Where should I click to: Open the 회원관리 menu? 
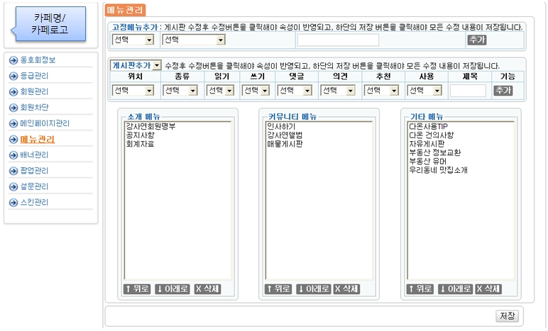pos(34,92)
